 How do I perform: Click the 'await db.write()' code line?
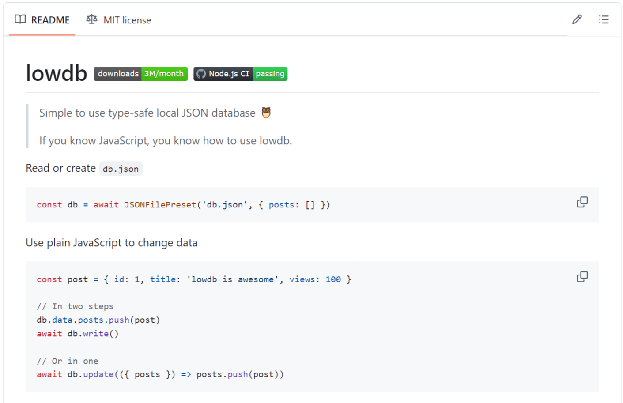click(78, 334)
